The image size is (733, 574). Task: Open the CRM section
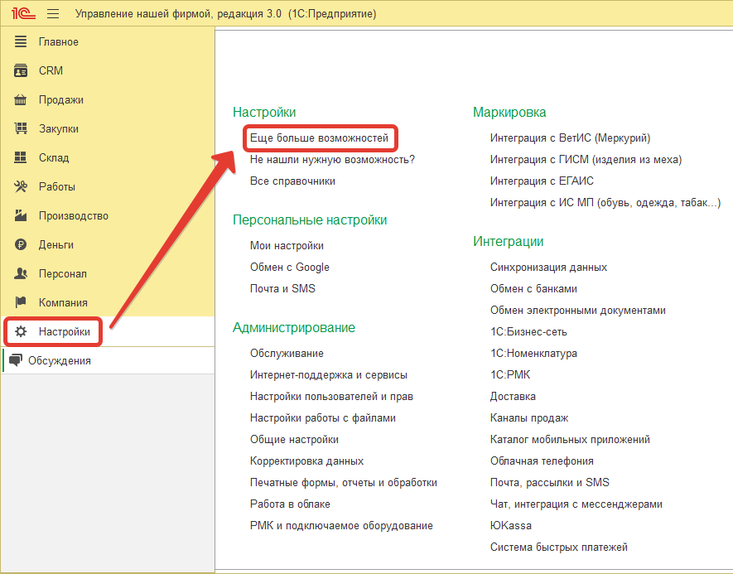[51, 70]
